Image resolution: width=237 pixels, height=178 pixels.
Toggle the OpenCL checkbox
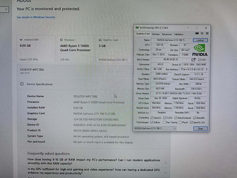[x=152, y=118]
